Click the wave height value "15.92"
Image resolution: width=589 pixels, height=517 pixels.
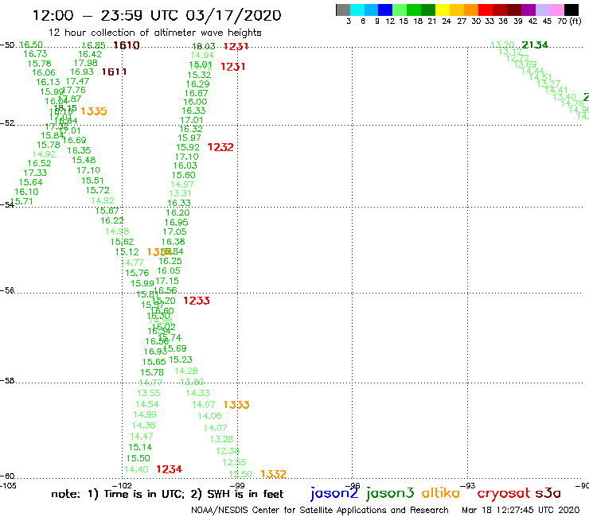188,148
